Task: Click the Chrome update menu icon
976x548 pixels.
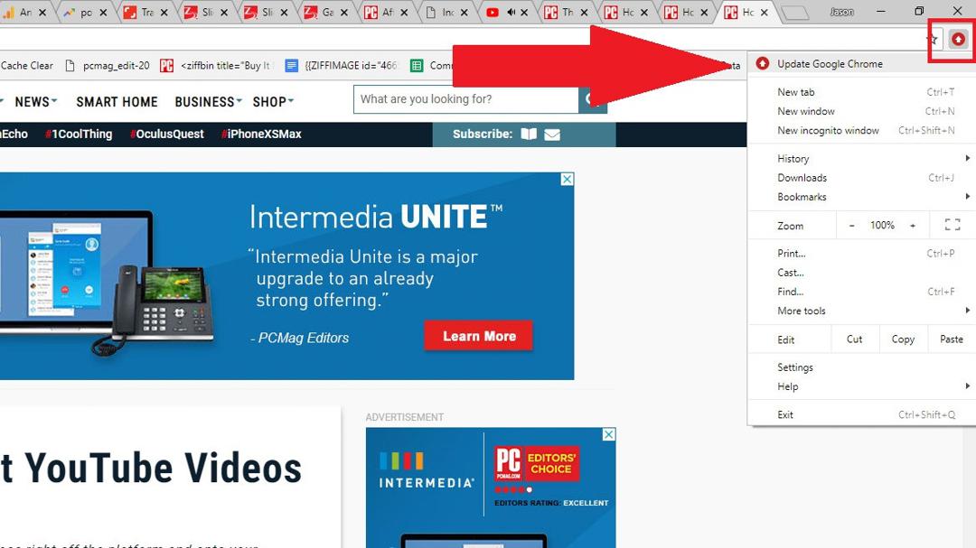Action: point(958,39)
